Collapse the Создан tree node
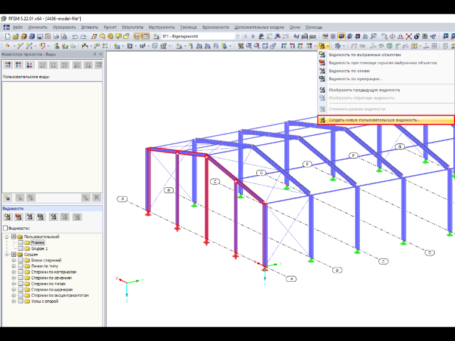The width and height of the screenshot is (455, 341). pos(7,254)
